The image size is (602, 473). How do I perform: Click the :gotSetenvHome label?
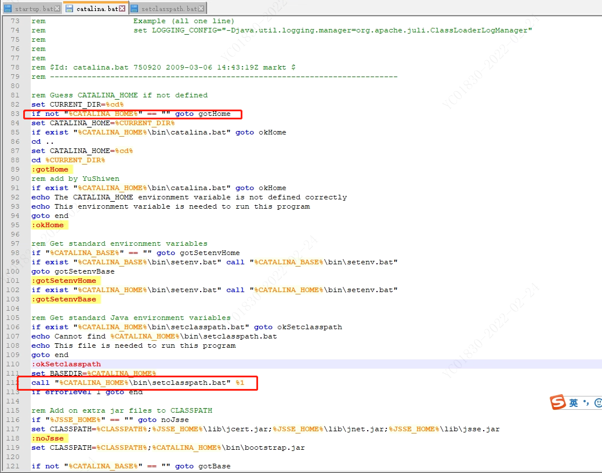[x=64, y=281]
